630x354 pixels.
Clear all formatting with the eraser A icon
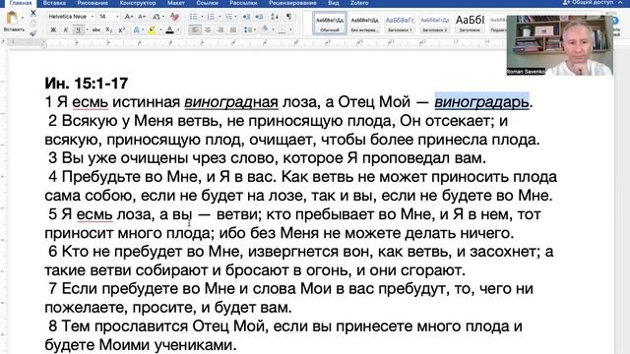tap(174, 17)
